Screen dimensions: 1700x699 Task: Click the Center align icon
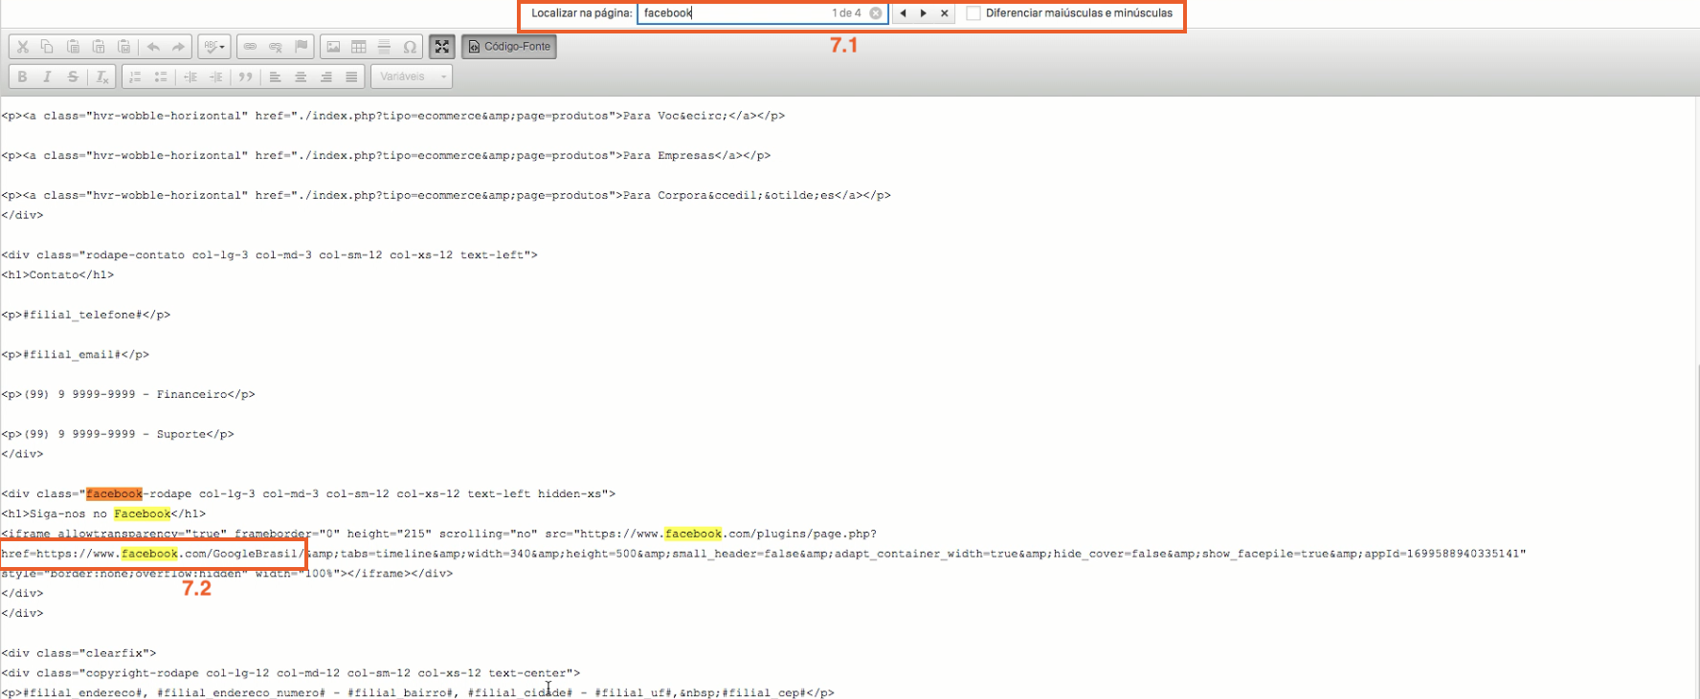(301, 76)
